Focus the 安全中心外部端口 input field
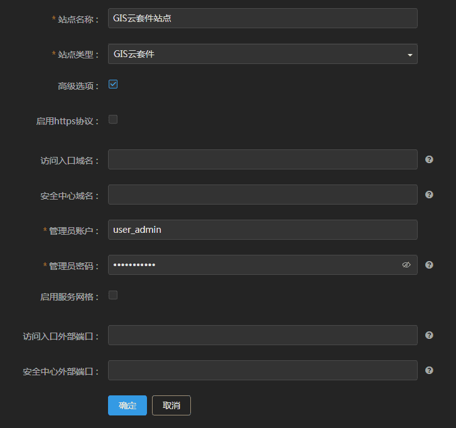This screenshot has width=456, height=428. (x=263, y=370)
